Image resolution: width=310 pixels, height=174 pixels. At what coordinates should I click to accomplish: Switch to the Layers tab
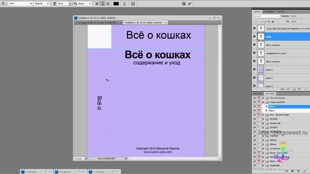(257, 12)
